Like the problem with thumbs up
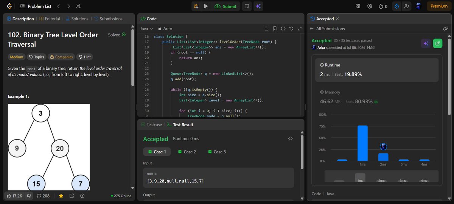Viewport: 454px width, 204px height. click(x=14, y=196)
